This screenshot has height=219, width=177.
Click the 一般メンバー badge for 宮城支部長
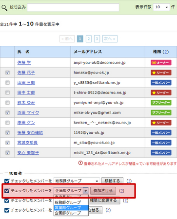coord(161,143)
